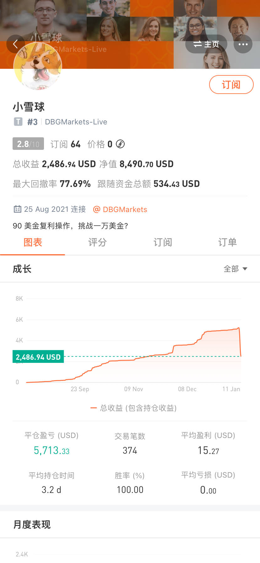This screenshot has width=260, height=563.
Task: Tap the T trader badge icon
Action: [x=18, y=122]
